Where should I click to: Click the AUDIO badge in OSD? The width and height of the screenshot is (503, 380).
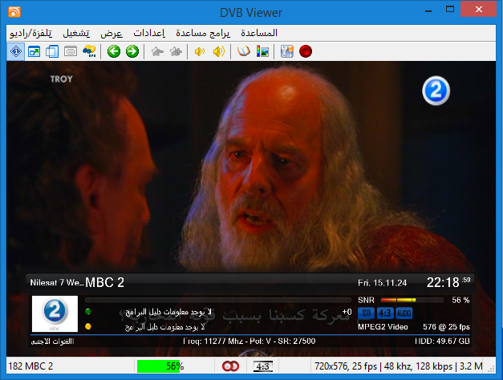coord(404,313)
